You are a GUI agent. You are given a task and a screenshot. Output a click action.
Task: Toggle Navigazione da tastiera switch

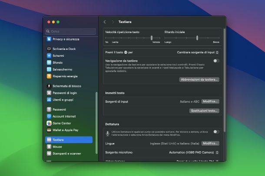[x=216, y=61]
